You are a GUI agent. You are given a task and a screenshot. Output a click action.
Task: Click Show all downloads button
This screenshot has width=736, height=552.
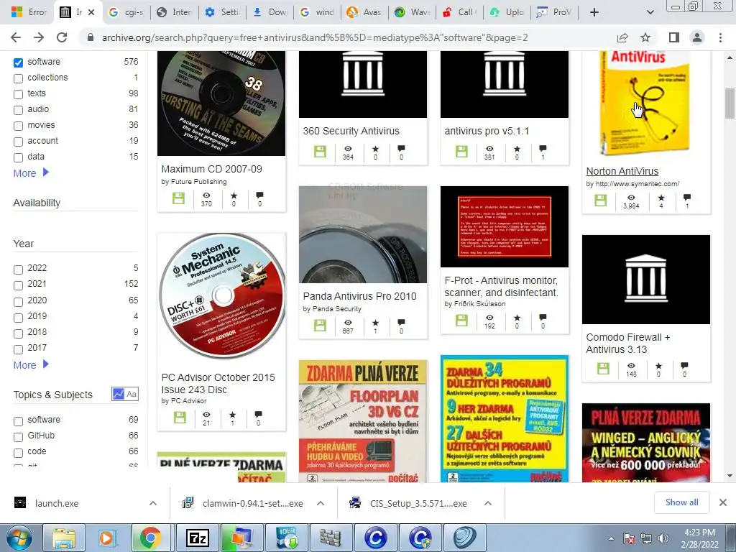(681, 502)
